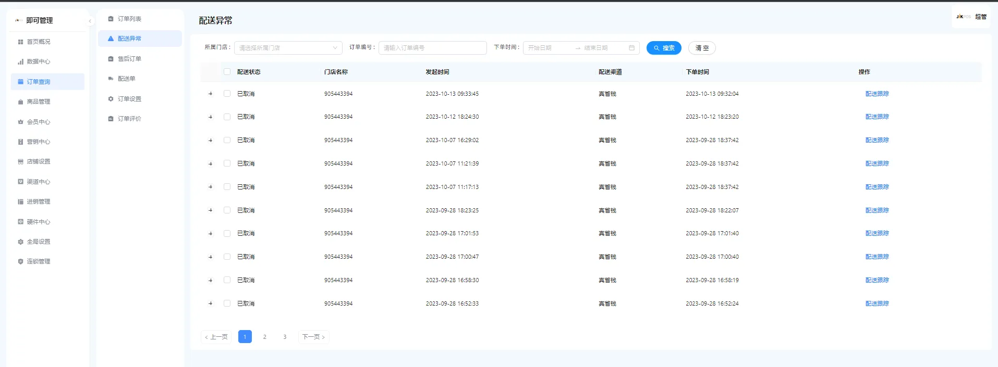
Task: Expand the row dated 2023-10-07 11:17:13
Action: click(211, 187)
